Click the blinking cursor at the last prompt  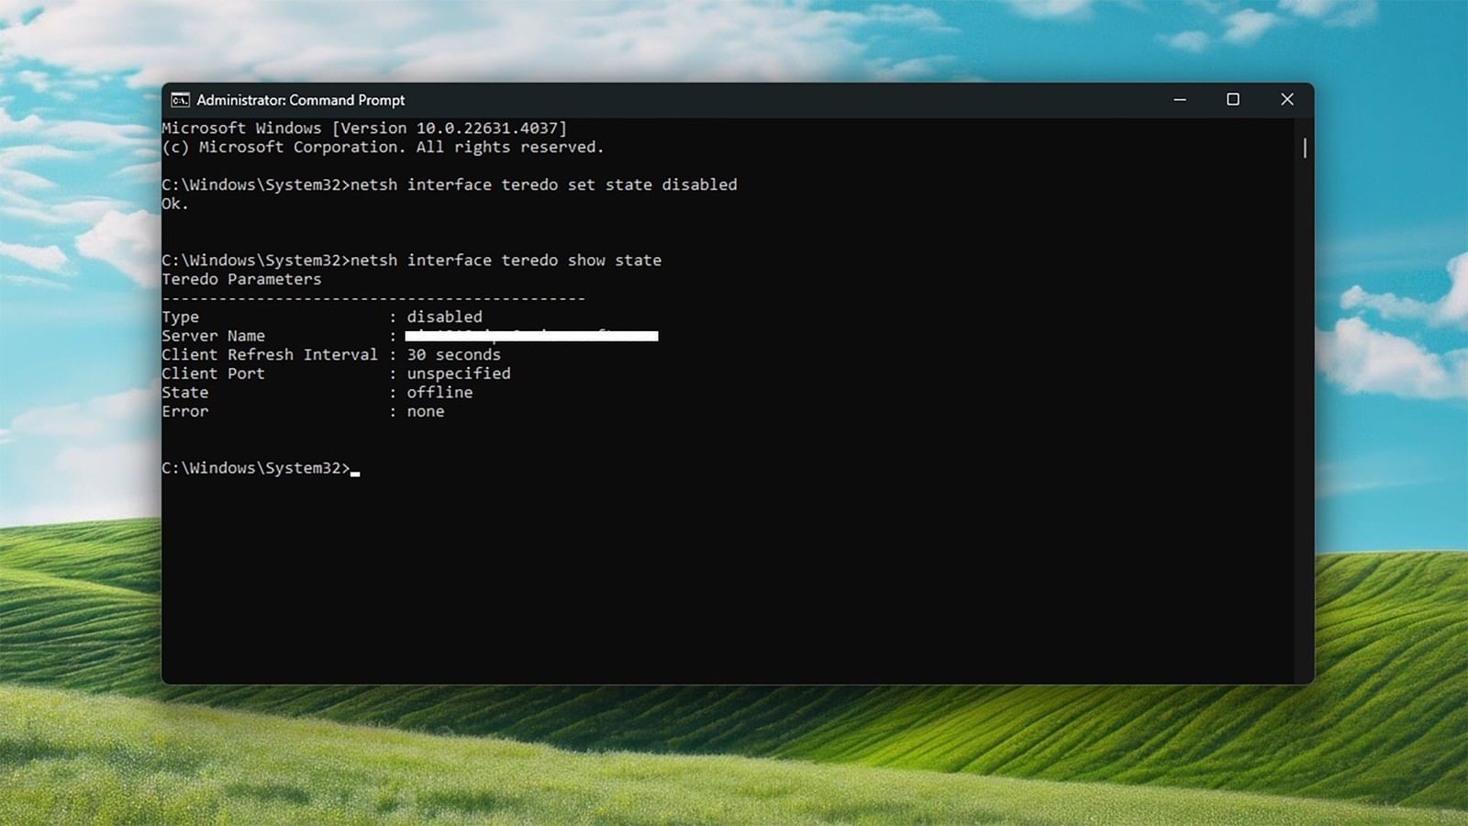[355, 470]
